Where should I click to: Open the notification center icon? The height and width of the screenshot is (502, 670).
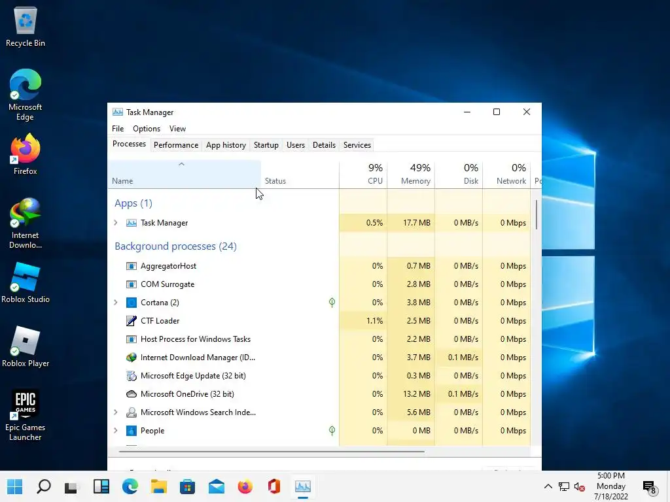[650, 486]
